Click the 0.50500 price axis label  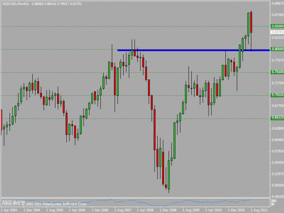[278, 185]
